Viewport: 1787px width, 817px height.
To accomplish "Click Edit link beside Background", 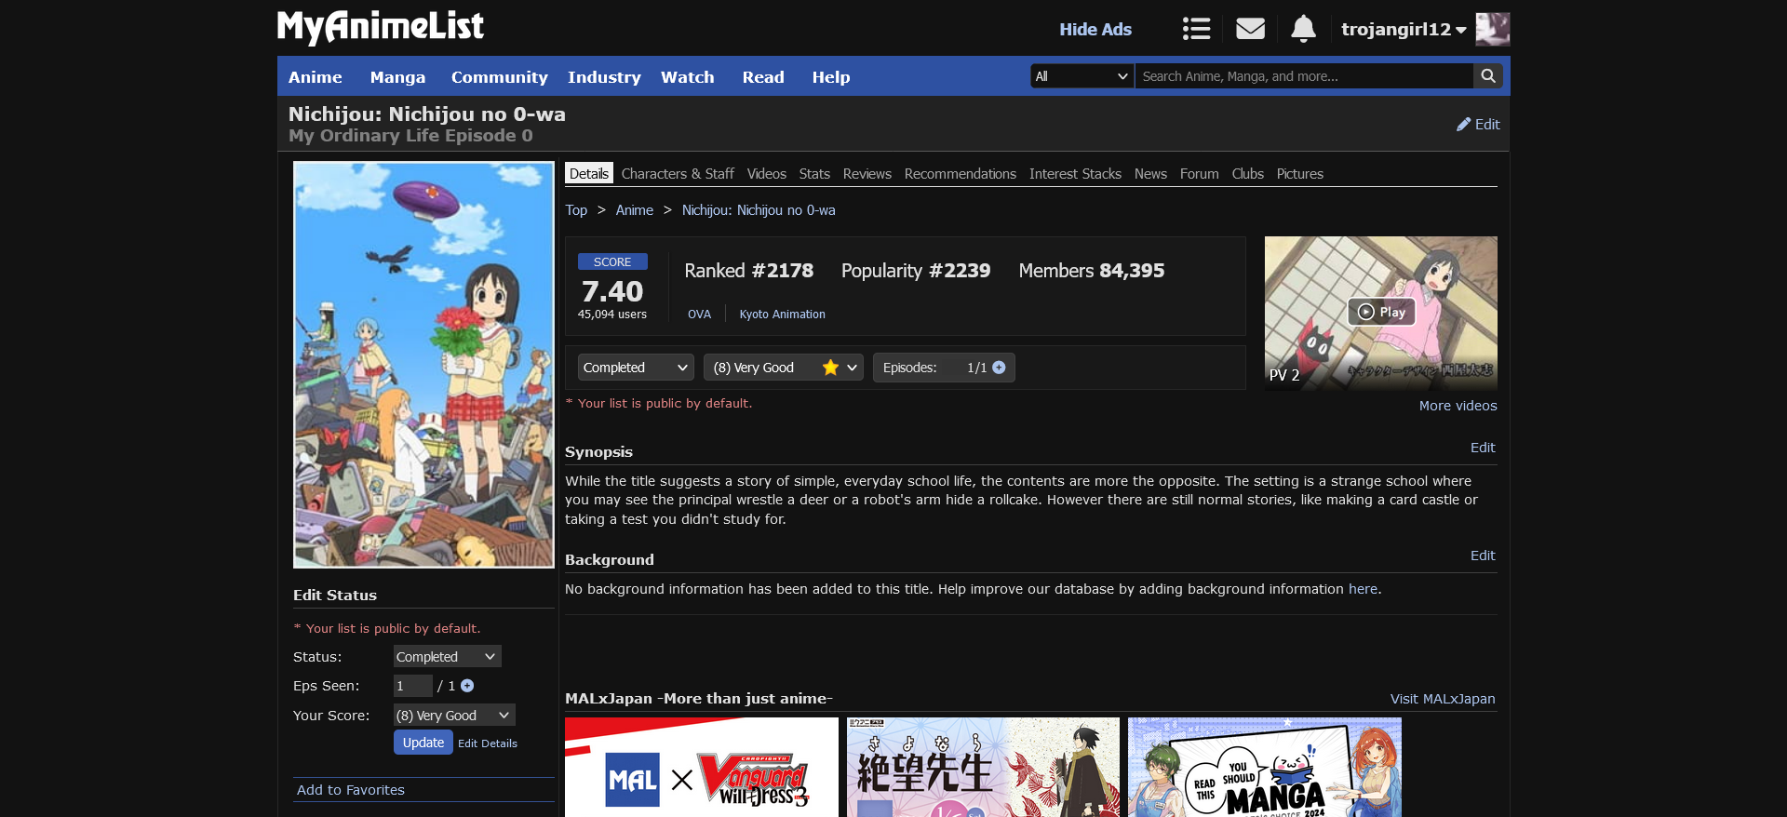I will (1483, 556).
